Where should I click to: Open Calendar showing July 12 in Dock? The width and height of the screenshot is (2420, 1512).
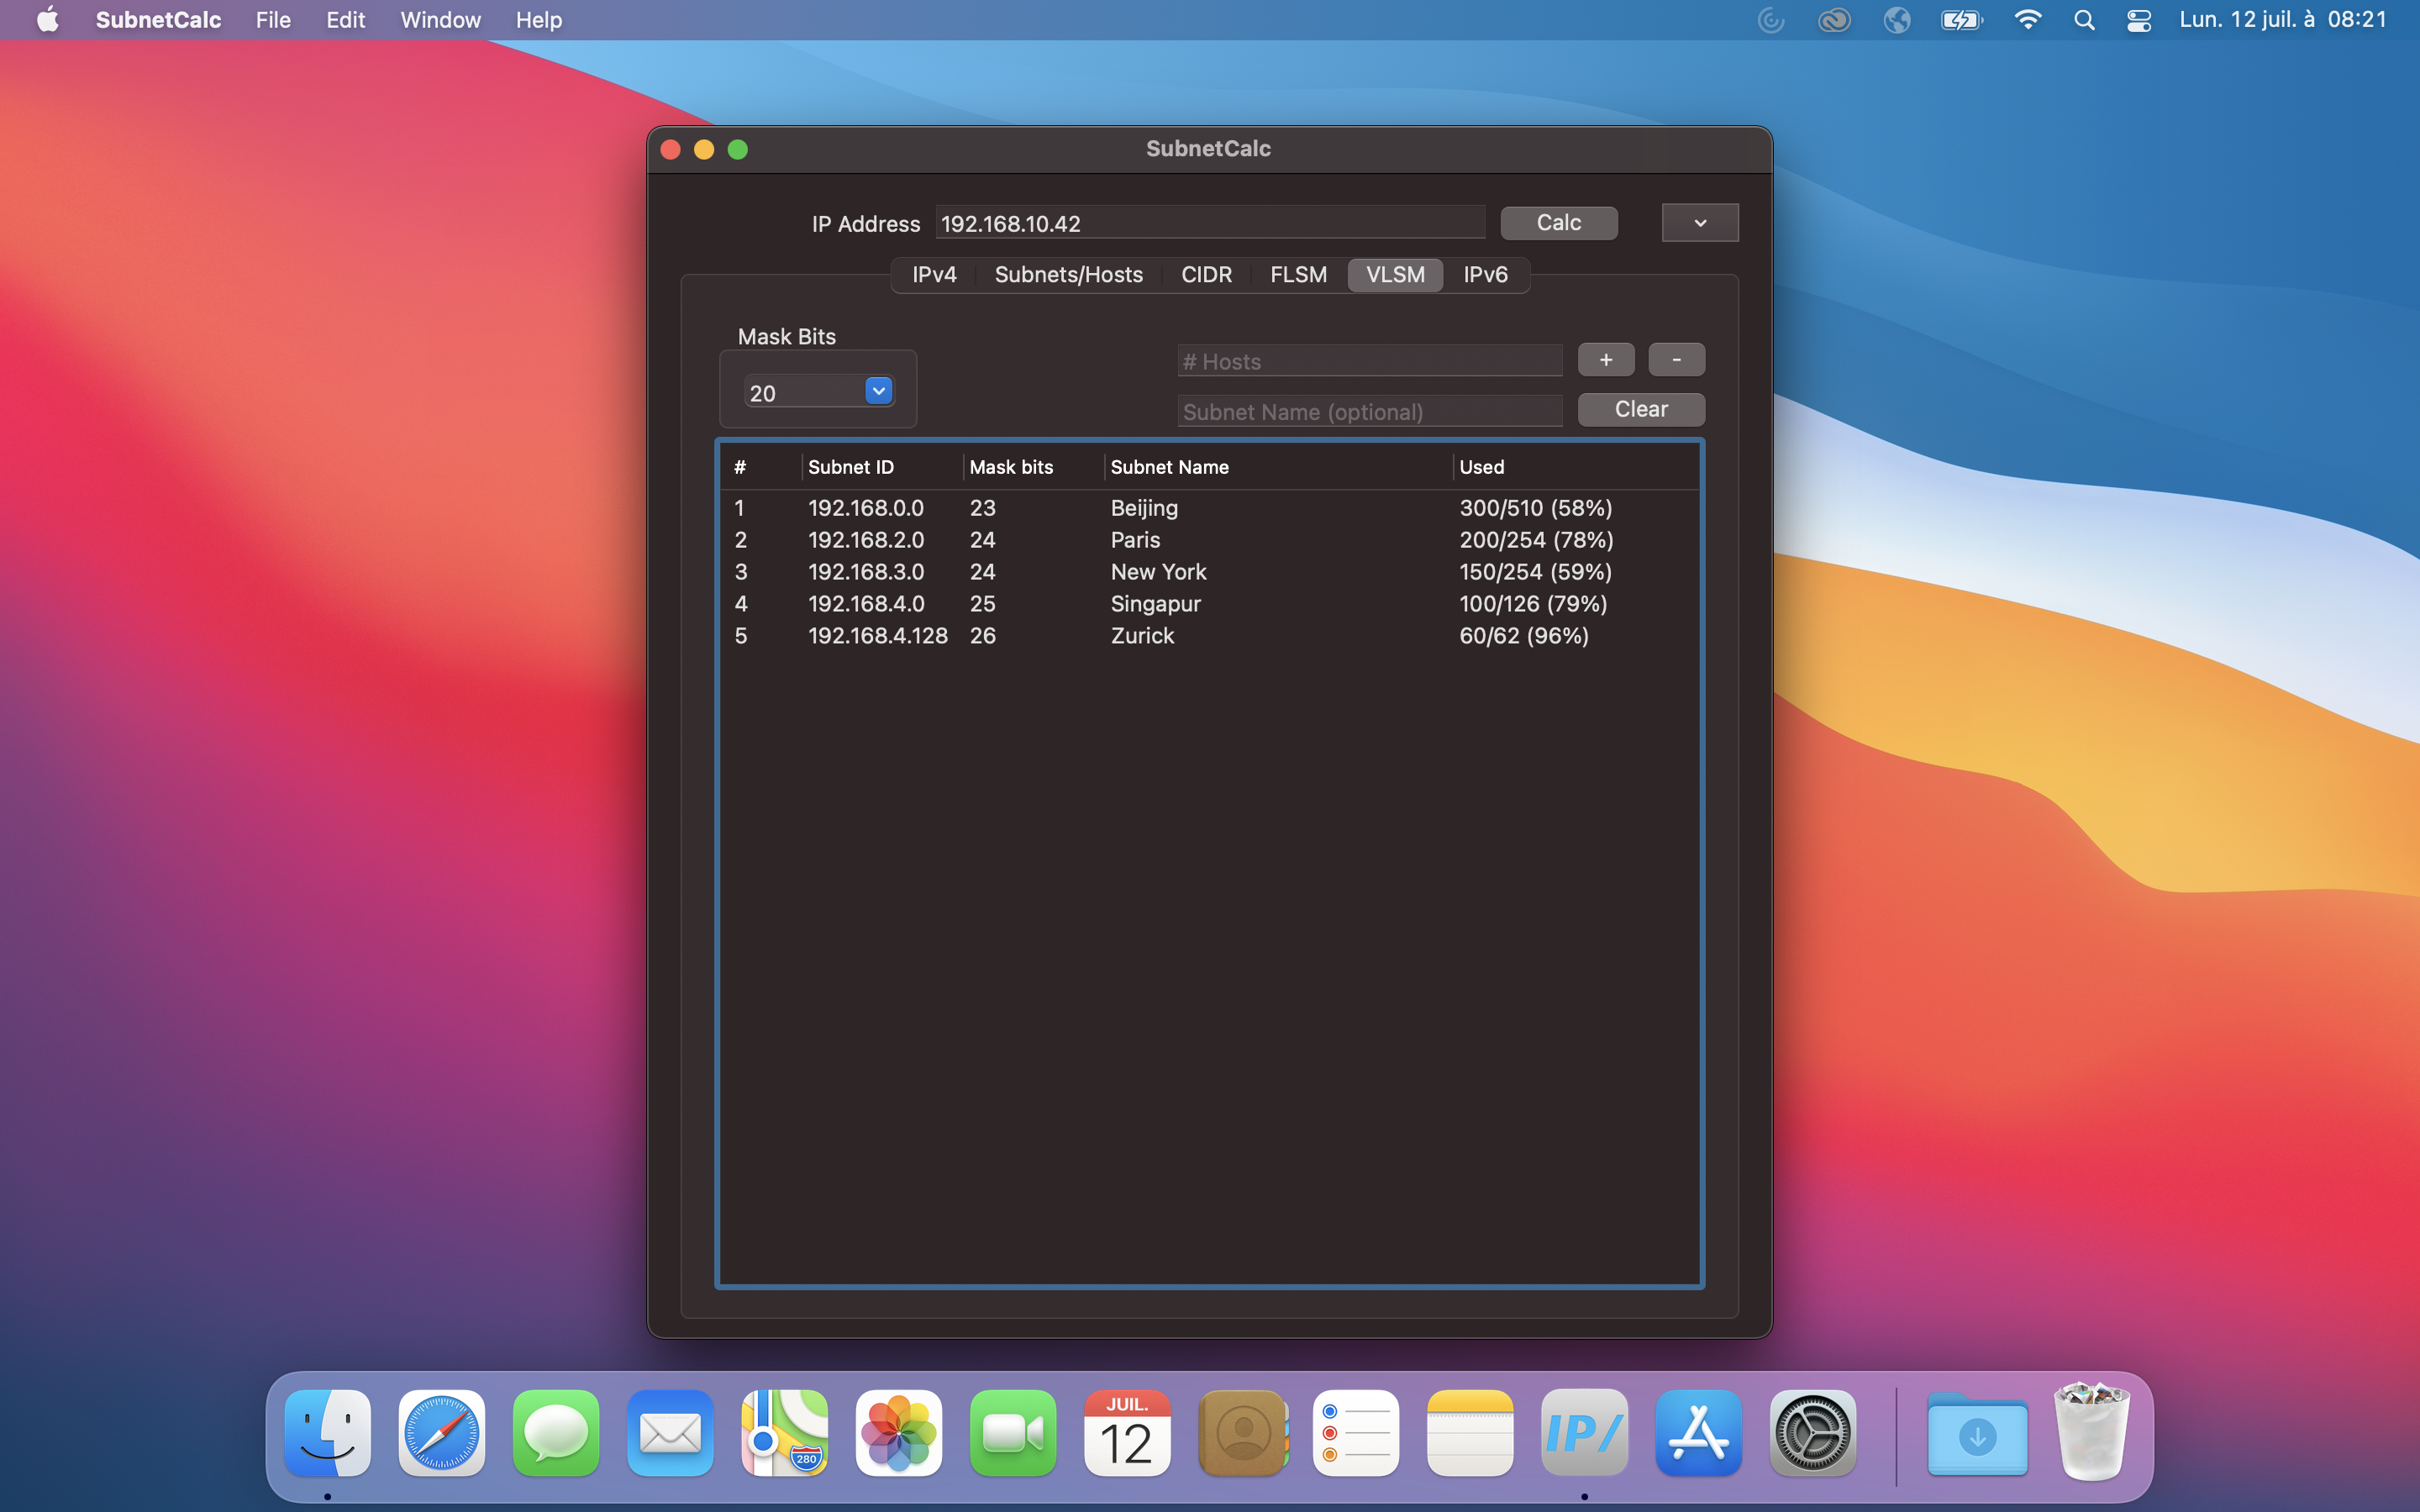click(x=1126, y=1433)
